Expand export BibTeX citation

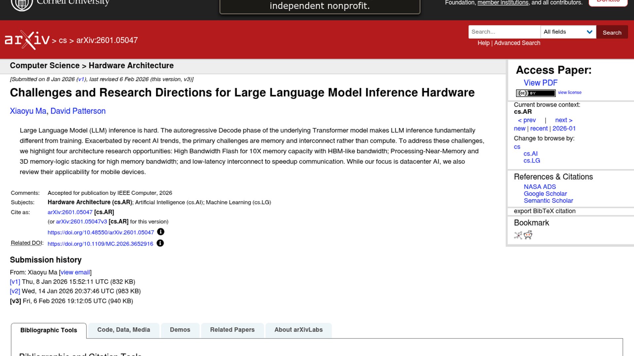click(x=545, y=211)
